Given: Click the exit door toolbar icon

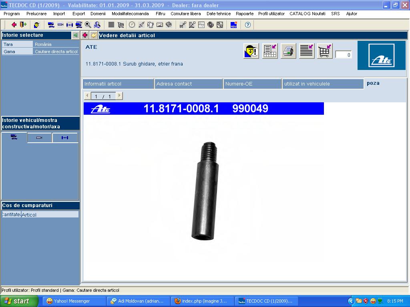Looking at the screenshot, I should 23,25.
